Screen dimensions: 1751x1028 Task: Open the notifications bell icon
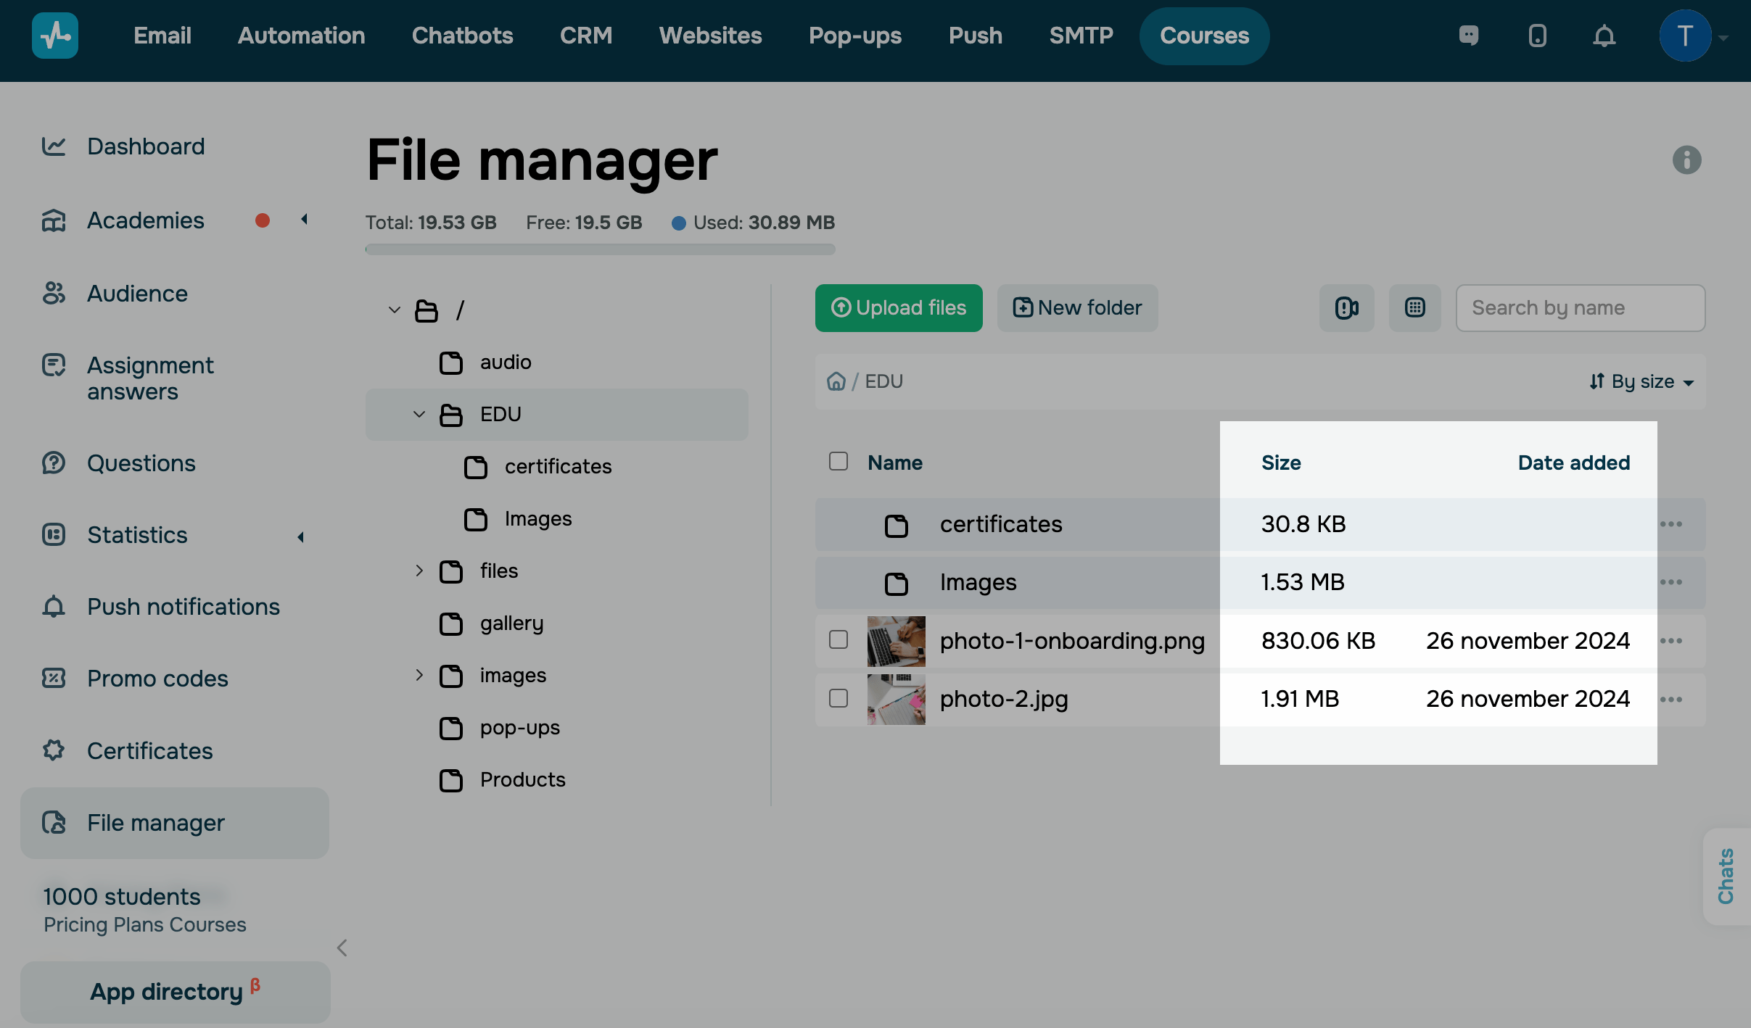point(1604,36)
